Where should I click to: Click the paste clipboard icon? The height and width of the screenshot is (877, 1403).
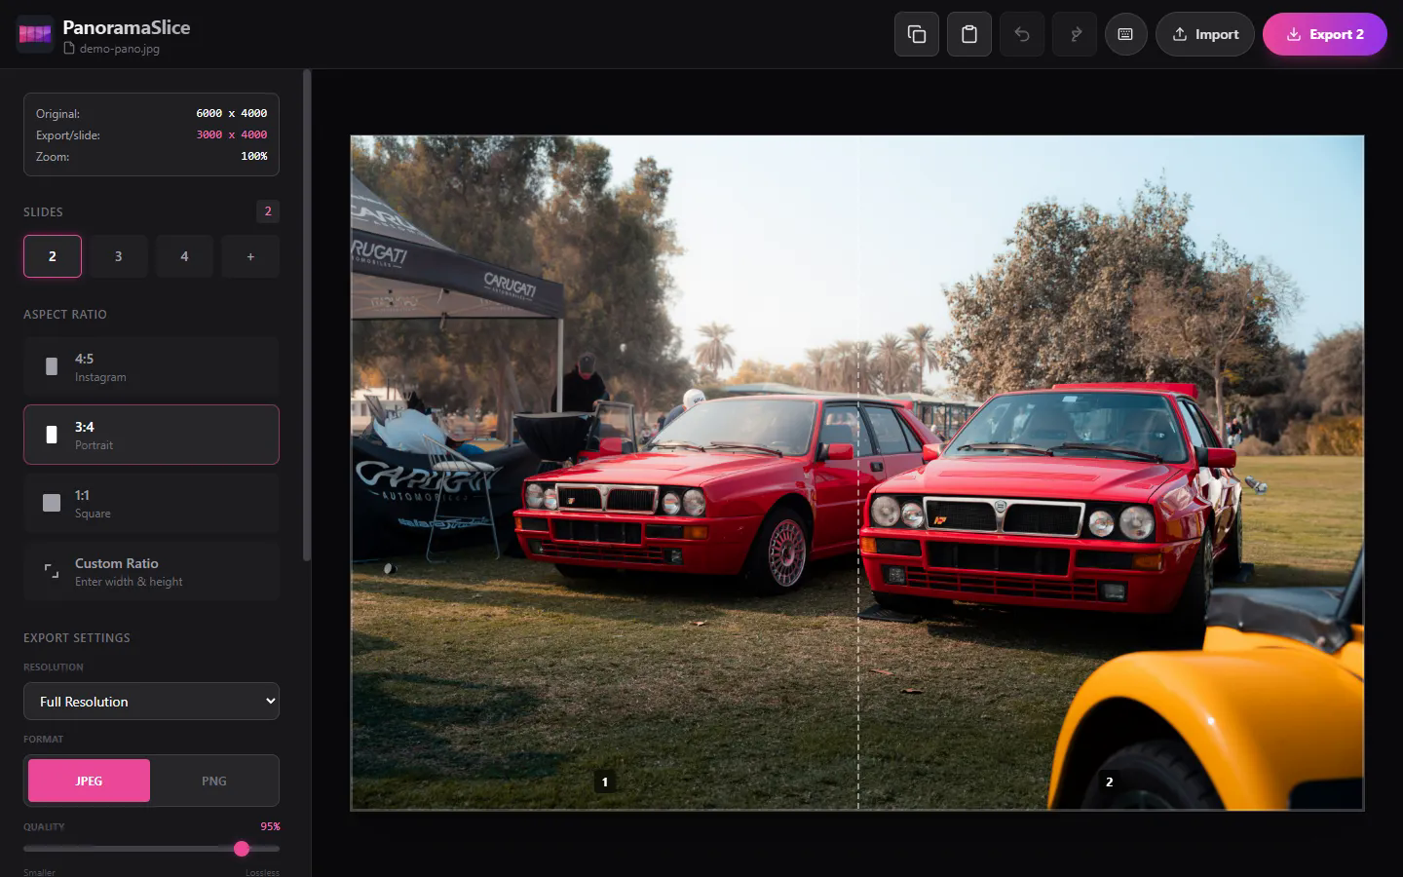tap(968, 34)
